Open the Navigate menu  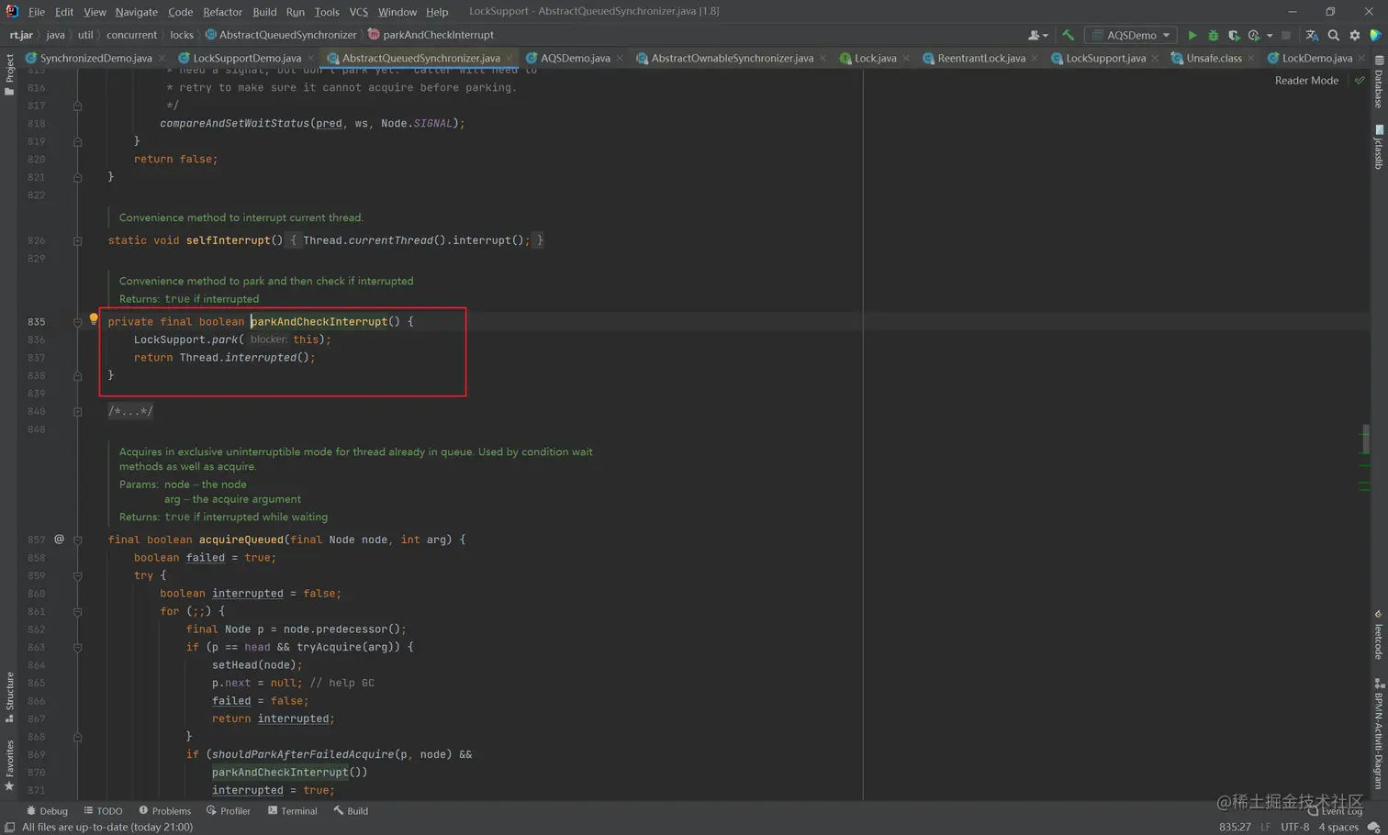[x=136, y=12]
